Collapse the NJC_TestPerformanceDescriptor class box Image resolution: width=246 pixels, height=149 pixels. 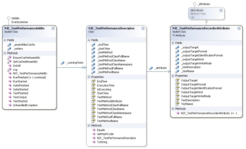coord(143,28)
